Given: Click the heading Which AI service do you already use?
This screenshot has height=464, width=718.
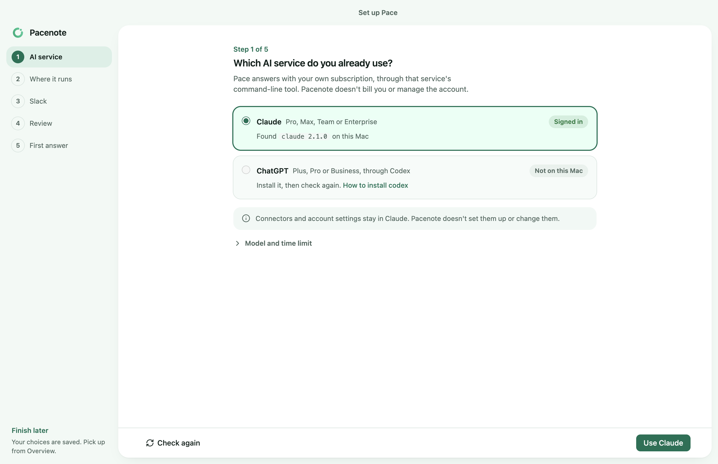Looking at the screenshot, I should 313,63.
